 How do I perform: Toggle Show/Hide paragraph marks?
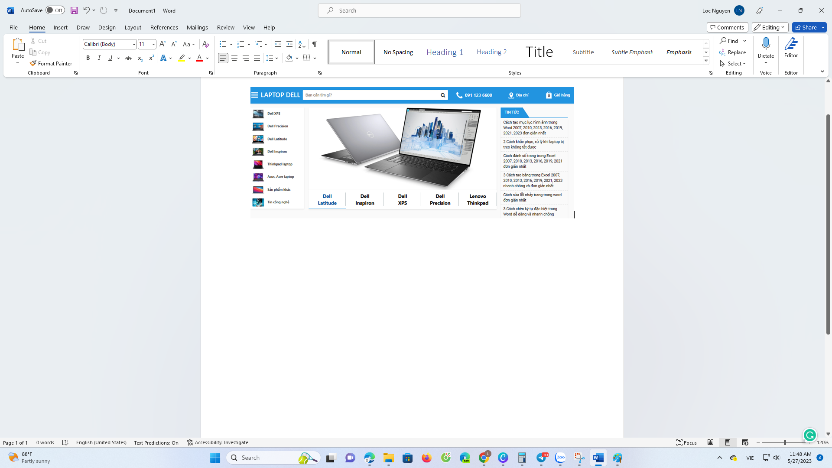pyautogui.click(x=315, y=44)
